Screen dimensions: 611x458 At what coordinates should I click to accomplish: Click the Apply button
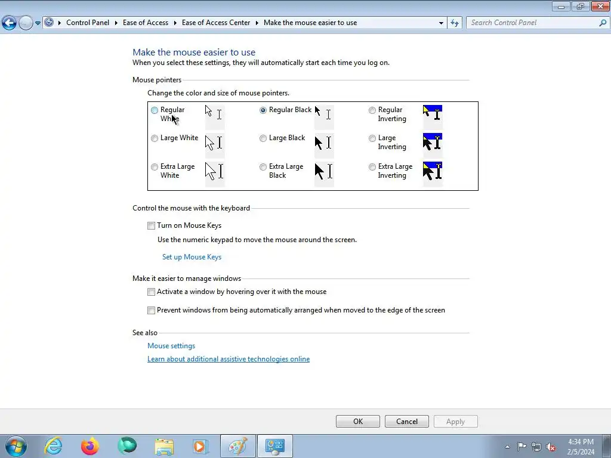[x=455, y=422]
